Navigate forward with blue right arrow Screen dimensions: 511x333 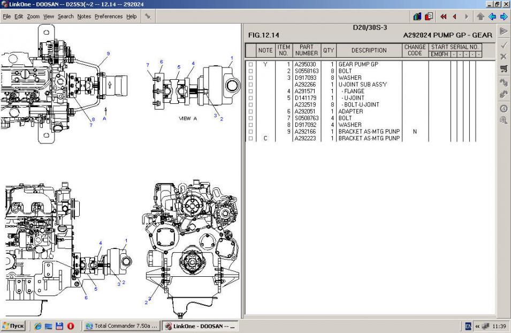pos(504,17)
